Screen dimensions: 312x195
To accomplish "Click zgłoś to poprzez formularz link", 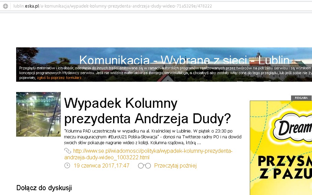I will pos(59,78).
